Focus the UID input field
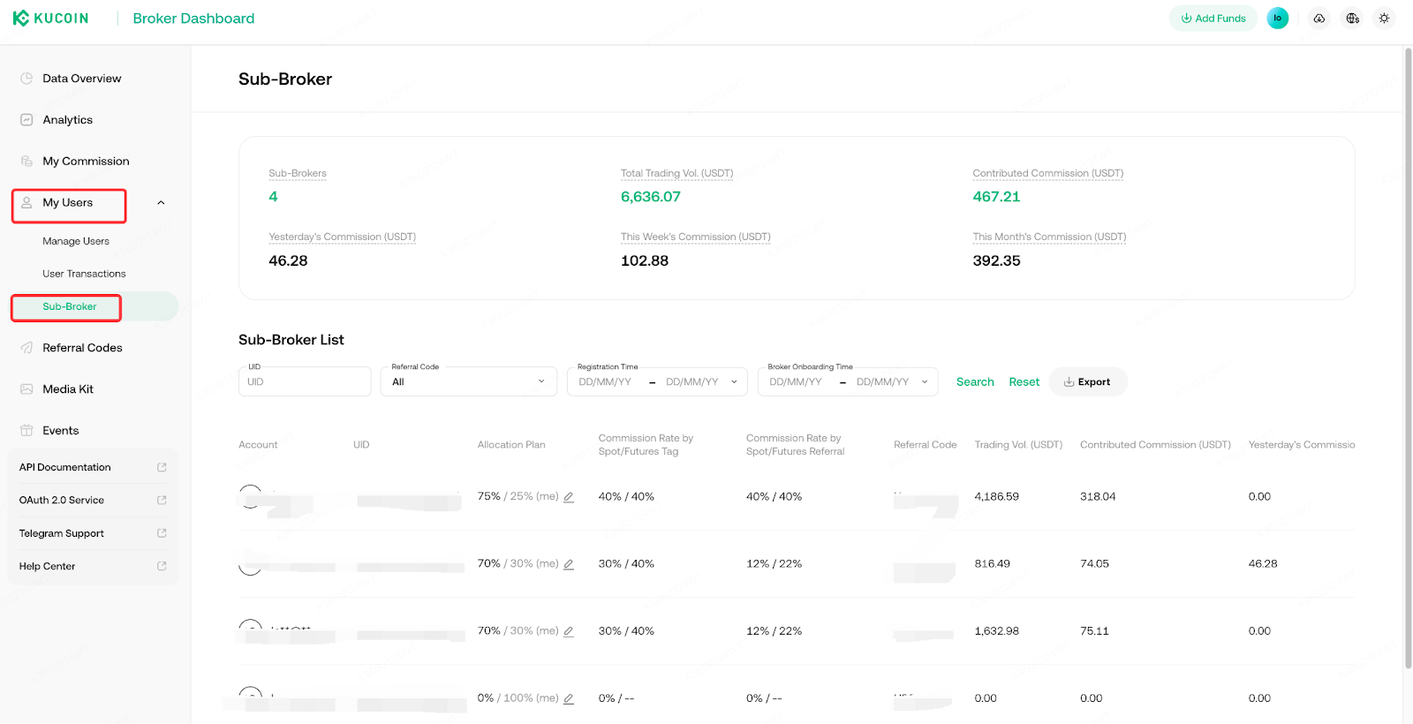The width and height of the screenshot is (1413, 724). 305,382
